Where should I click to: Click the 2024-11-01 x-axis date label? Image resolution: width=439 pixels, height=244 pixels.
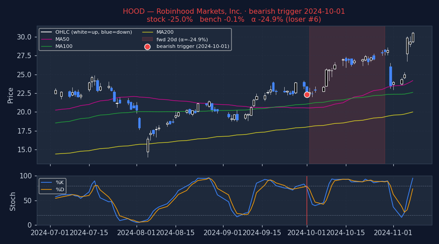click(x=393, y=233)
